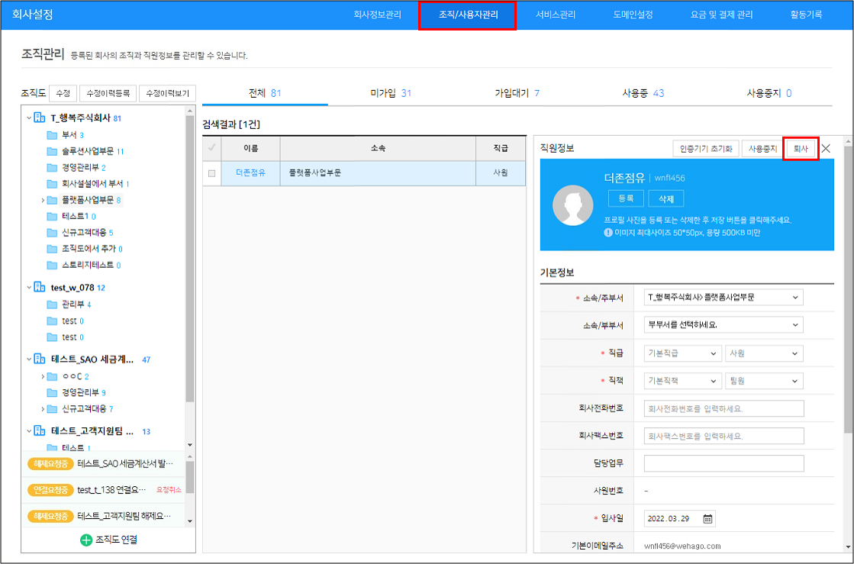Expand the 플랫폼사업부문 tree node

coord(43,200)
